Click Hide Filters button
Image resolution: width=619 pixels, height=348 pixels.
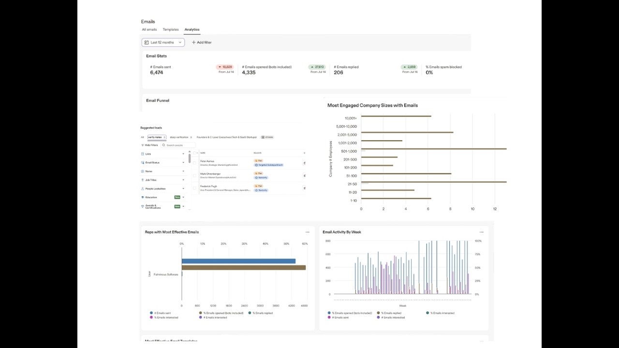click(149, 145)
